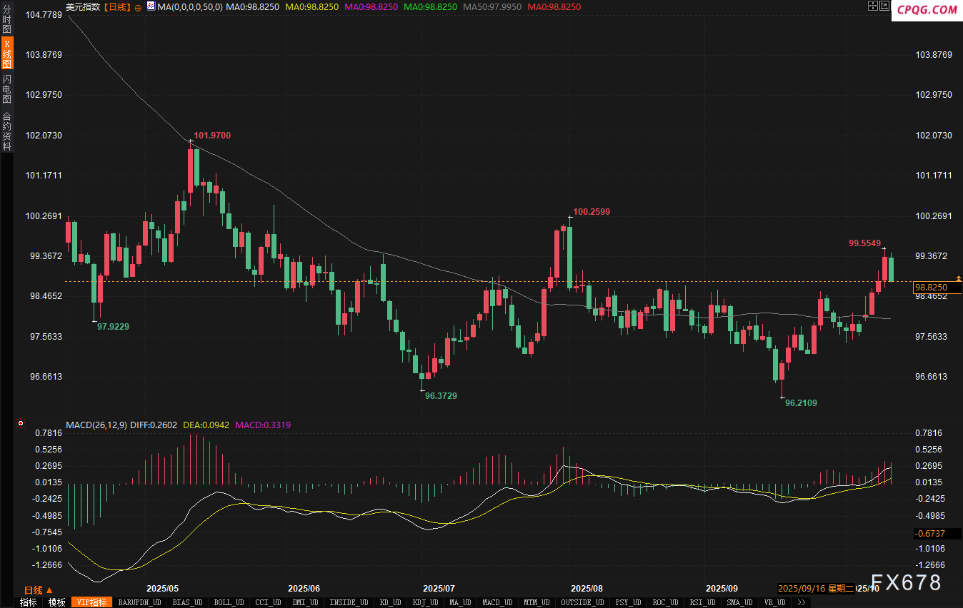The height and width of the screenshot is (608, 963).
Task: Click the crosshair cursor icon at top right
Action: (872, 6)
